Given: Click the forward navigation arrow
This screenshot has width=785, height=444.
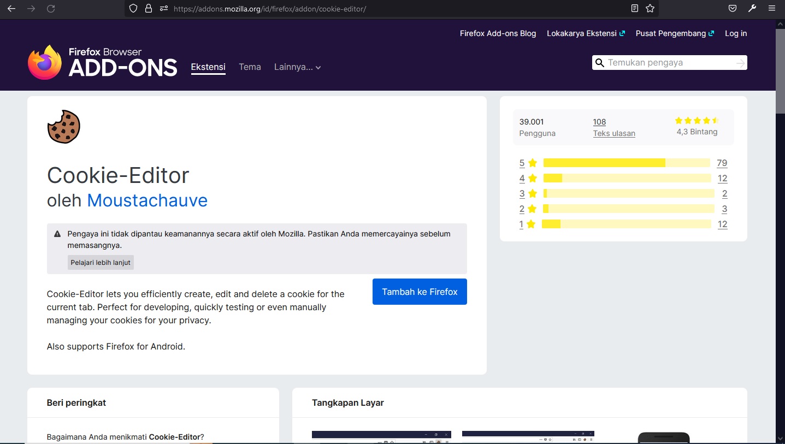Looking at the screenshot, I should 31,9.
